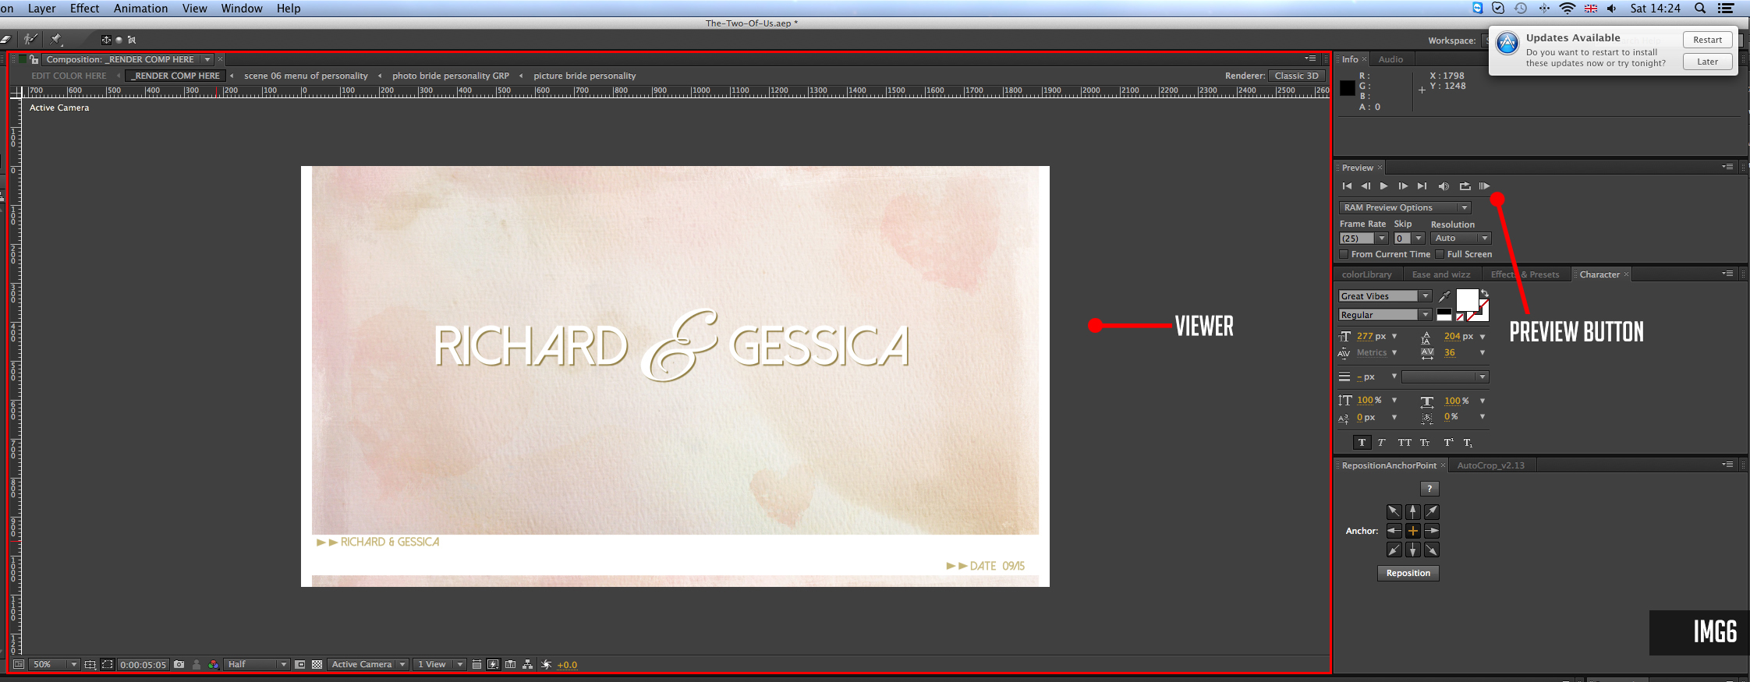The image size is (1750, 682).
Task: Open Half resolution dropdown in viewer
Action: coord(257,664)
